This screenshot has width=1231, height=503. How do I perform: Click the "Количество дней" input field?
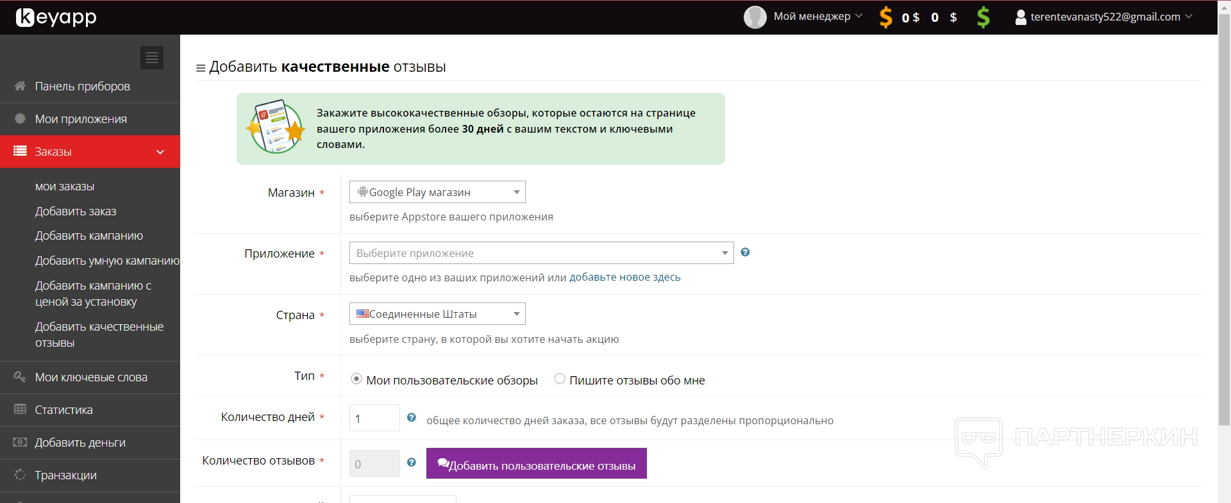click(x=374, y=418)
